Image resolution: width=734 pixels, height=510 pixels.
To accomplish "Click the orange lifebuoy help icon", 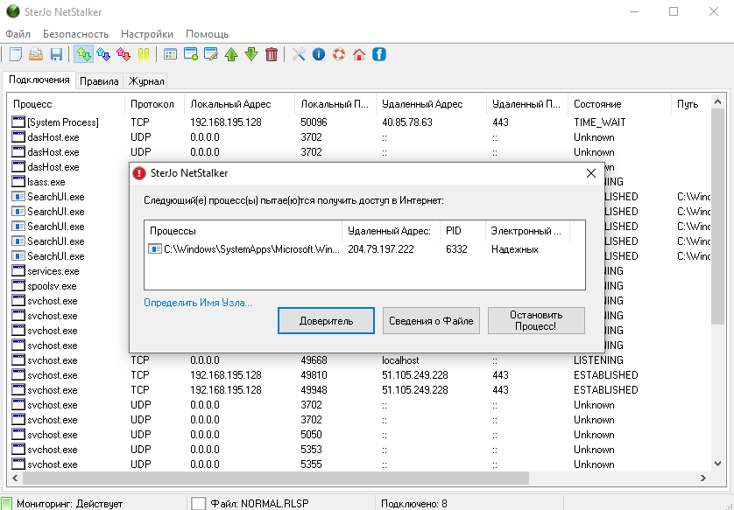I will pyautogui.click(x=339, y=54).
